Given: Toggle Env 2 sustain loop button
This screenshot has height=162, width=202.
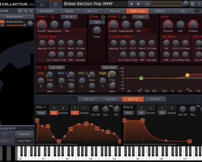Looking at the screenshot, I should pos(141,113).
